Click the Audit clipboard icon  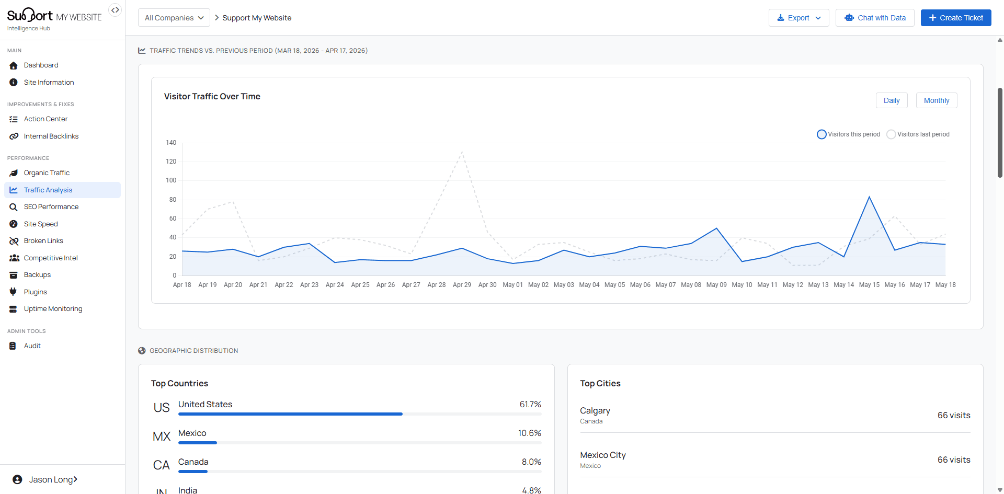tap(13, 346)
